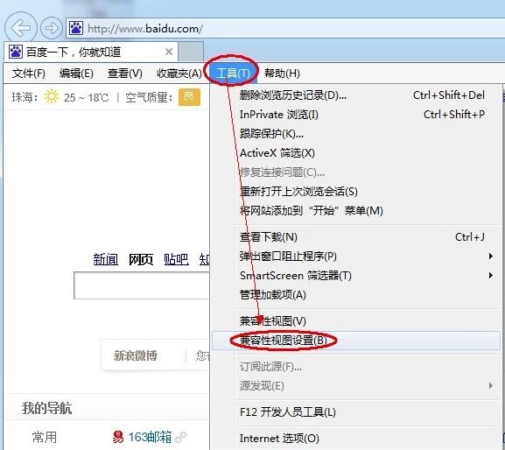Expand SmartScreen 筛选器 submenu arrow
Screen dimensions: 505x450
click(490, 276)
